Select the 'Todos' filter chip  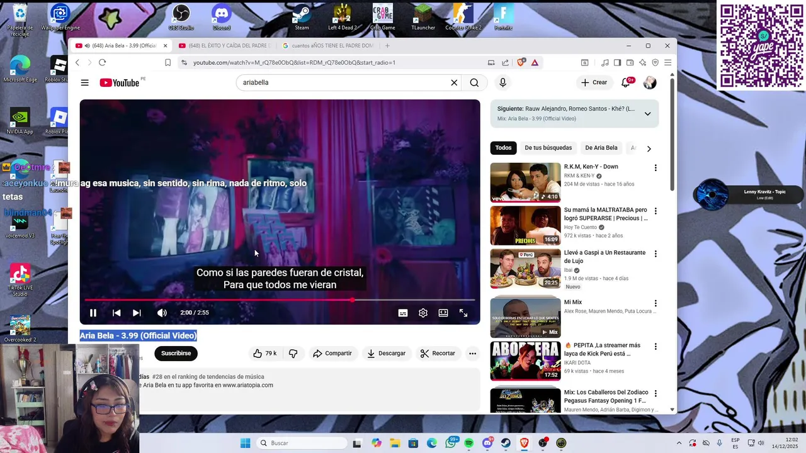pos(503,148)
